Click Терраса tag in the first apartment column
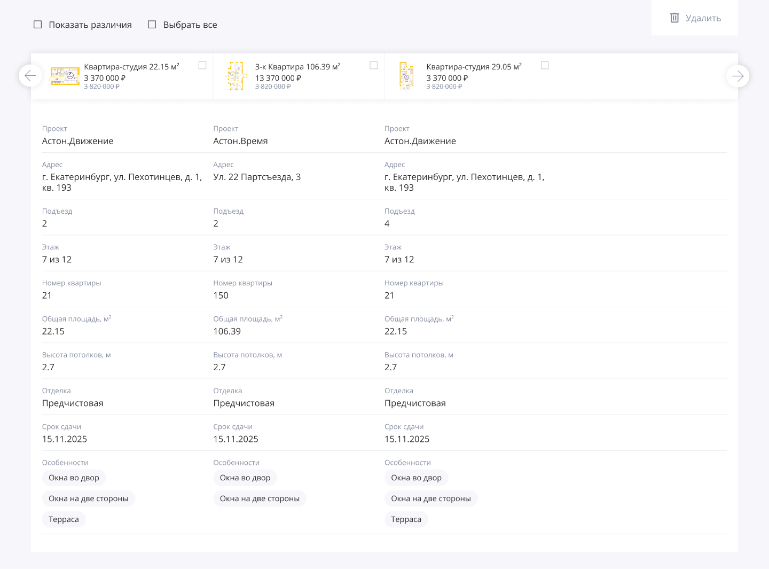Screen dimensions: 769x569 pos(64,519)
